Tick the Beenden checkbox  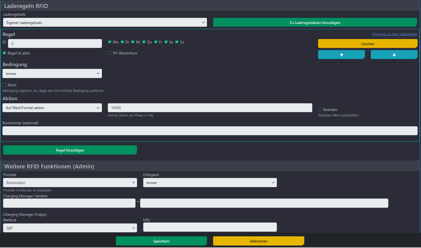pyautogui.click(x=320, y=110)
